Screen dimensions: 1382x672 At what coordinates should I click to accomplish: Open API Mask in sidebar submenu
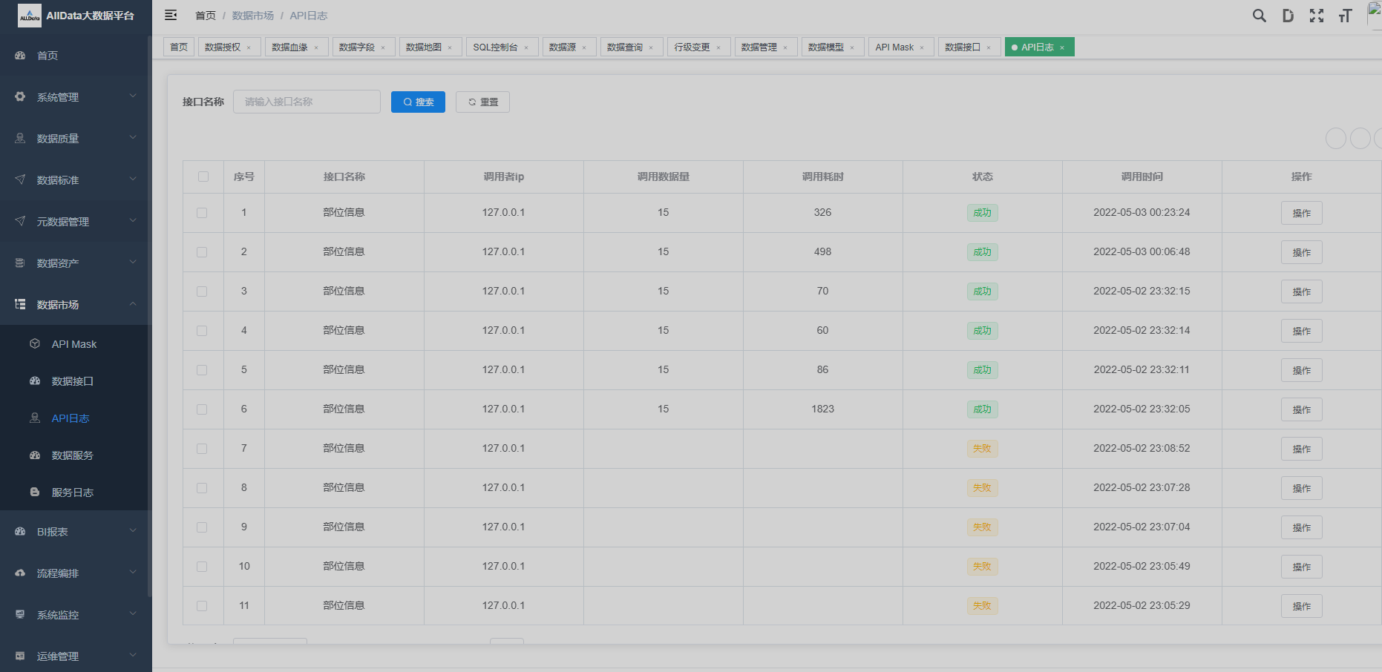[x=74, y=344]
